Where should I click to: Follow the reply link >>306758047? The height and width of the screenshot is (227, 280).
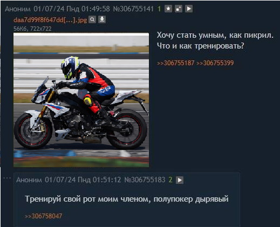click(43, 216)
